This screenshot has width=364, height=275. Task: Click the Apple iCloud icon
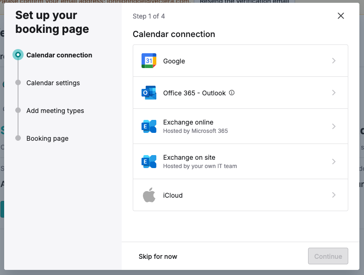pyautogui.click(x=149, y=195)
